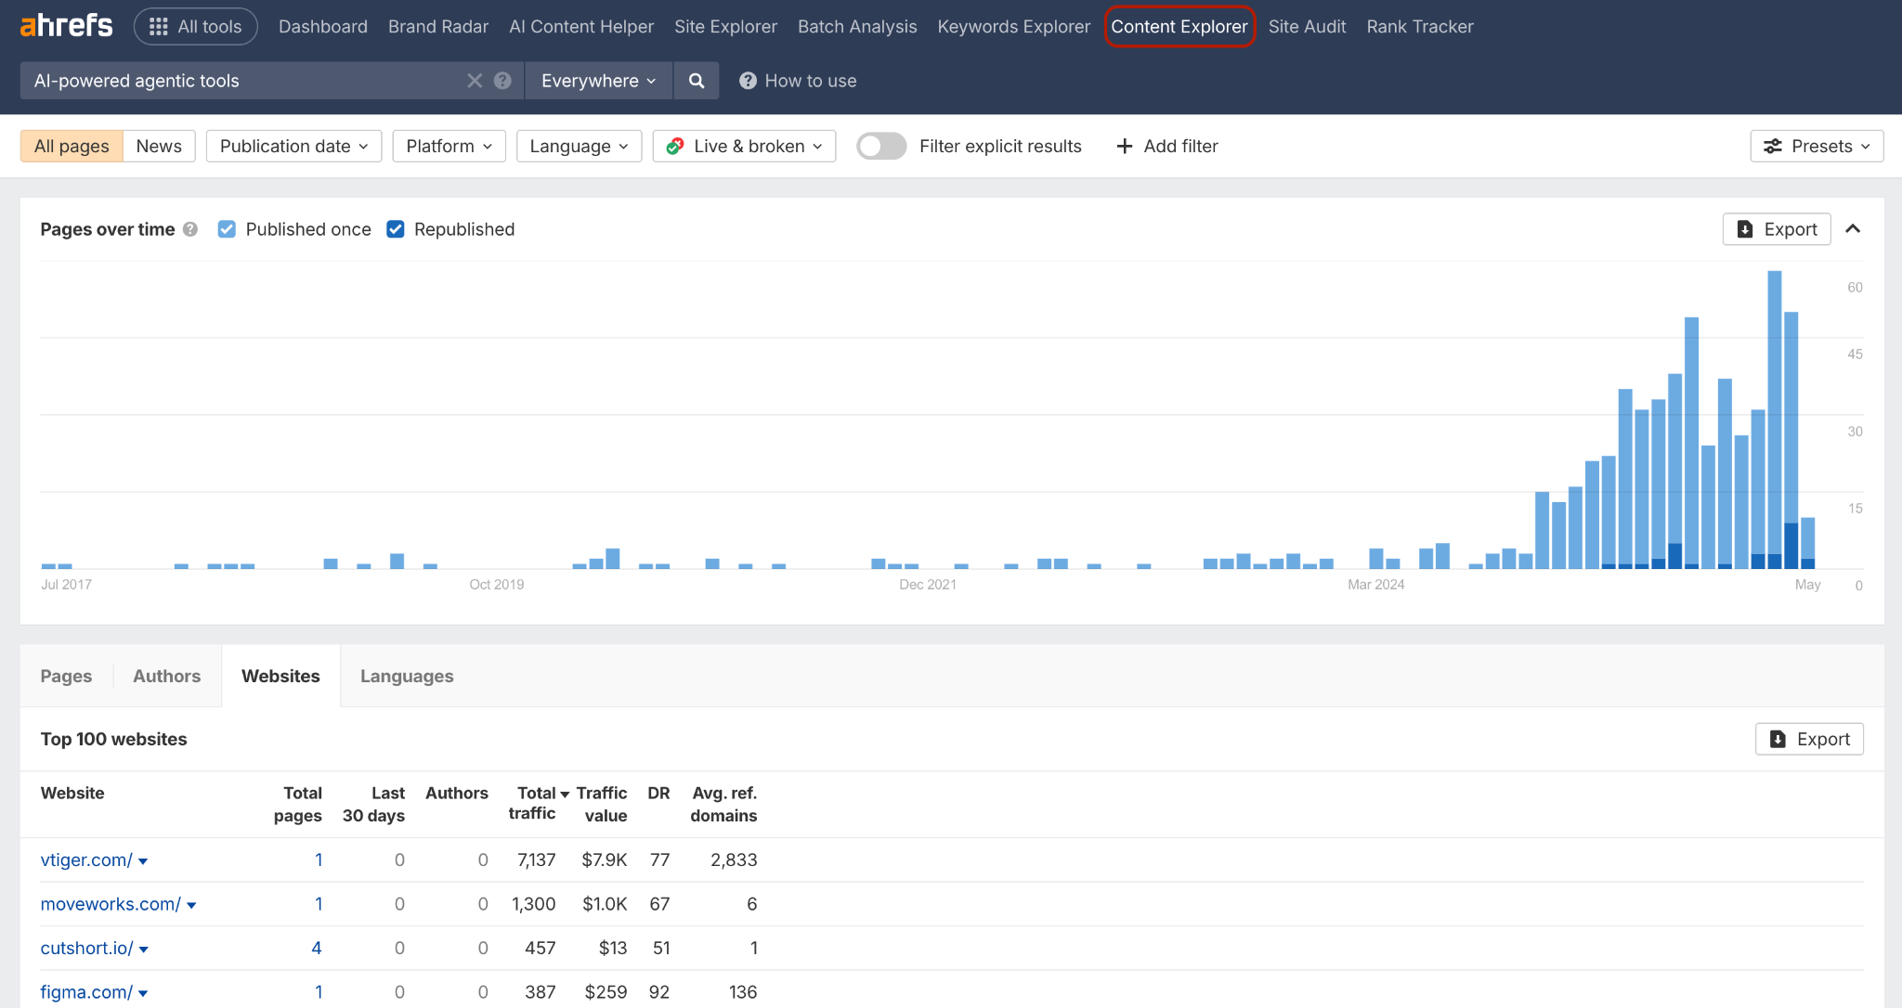This screenshot has width=1902, height=1008.
Task: Export the Top 100 websites table
Action: click(x=1809, y=739)
